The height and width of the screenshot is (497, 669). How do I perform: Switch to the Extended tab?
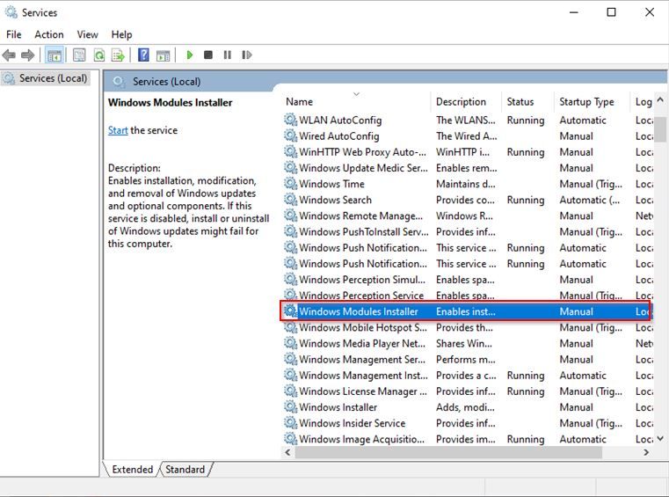(x=132, y=469)
